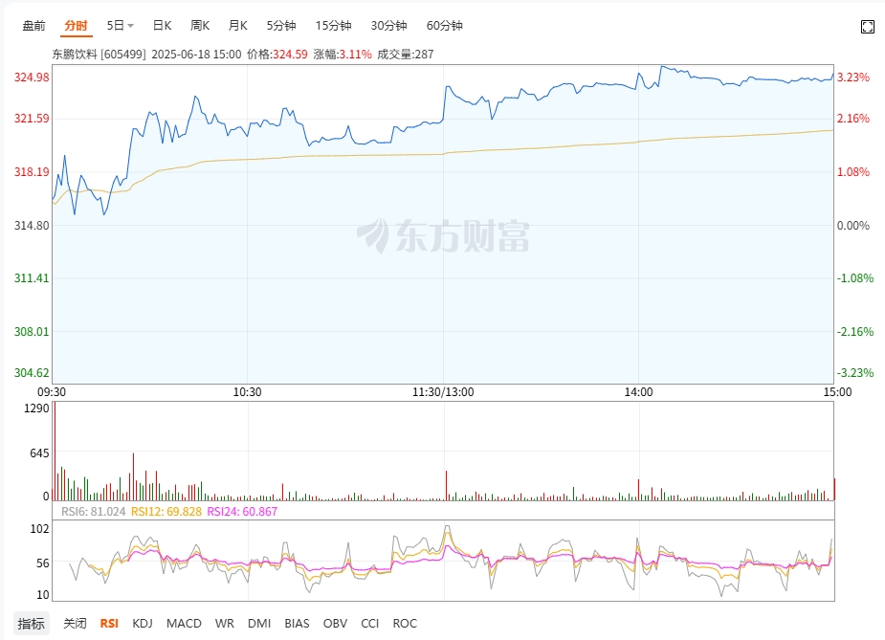Select the DMI indicator
This screenshot has width=885, height=640.
259,624
